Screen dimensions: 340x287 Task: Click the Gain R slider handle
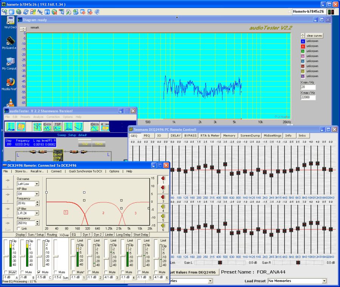point(298,263)
